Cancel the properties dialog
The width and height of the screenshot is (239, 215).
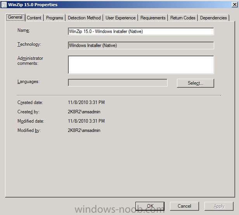184,206
